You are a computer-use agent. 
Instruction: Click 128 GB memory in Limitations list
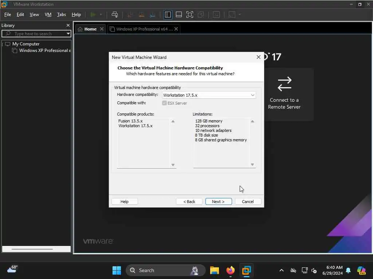[209, 121]
